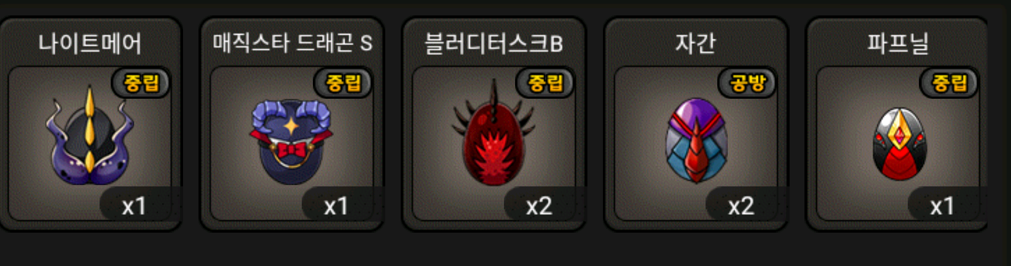The image size is (1011, 266).
Task: Click the 중립 badge on 나이트메어 card
Action: click(x=141, y=83)
